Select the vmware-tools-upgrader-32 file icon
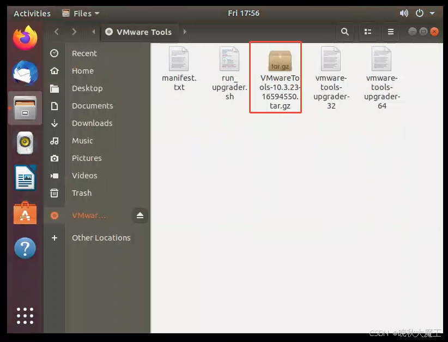 coord(331,58)
